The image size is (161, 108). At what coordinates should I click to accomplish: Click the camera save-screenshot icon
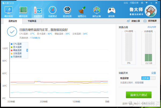145,21
